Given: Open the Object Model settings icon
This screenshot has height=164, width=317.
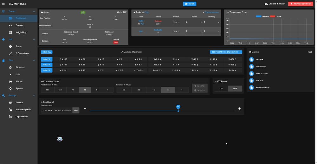Looking at the screenshot, I should point(10,117).
